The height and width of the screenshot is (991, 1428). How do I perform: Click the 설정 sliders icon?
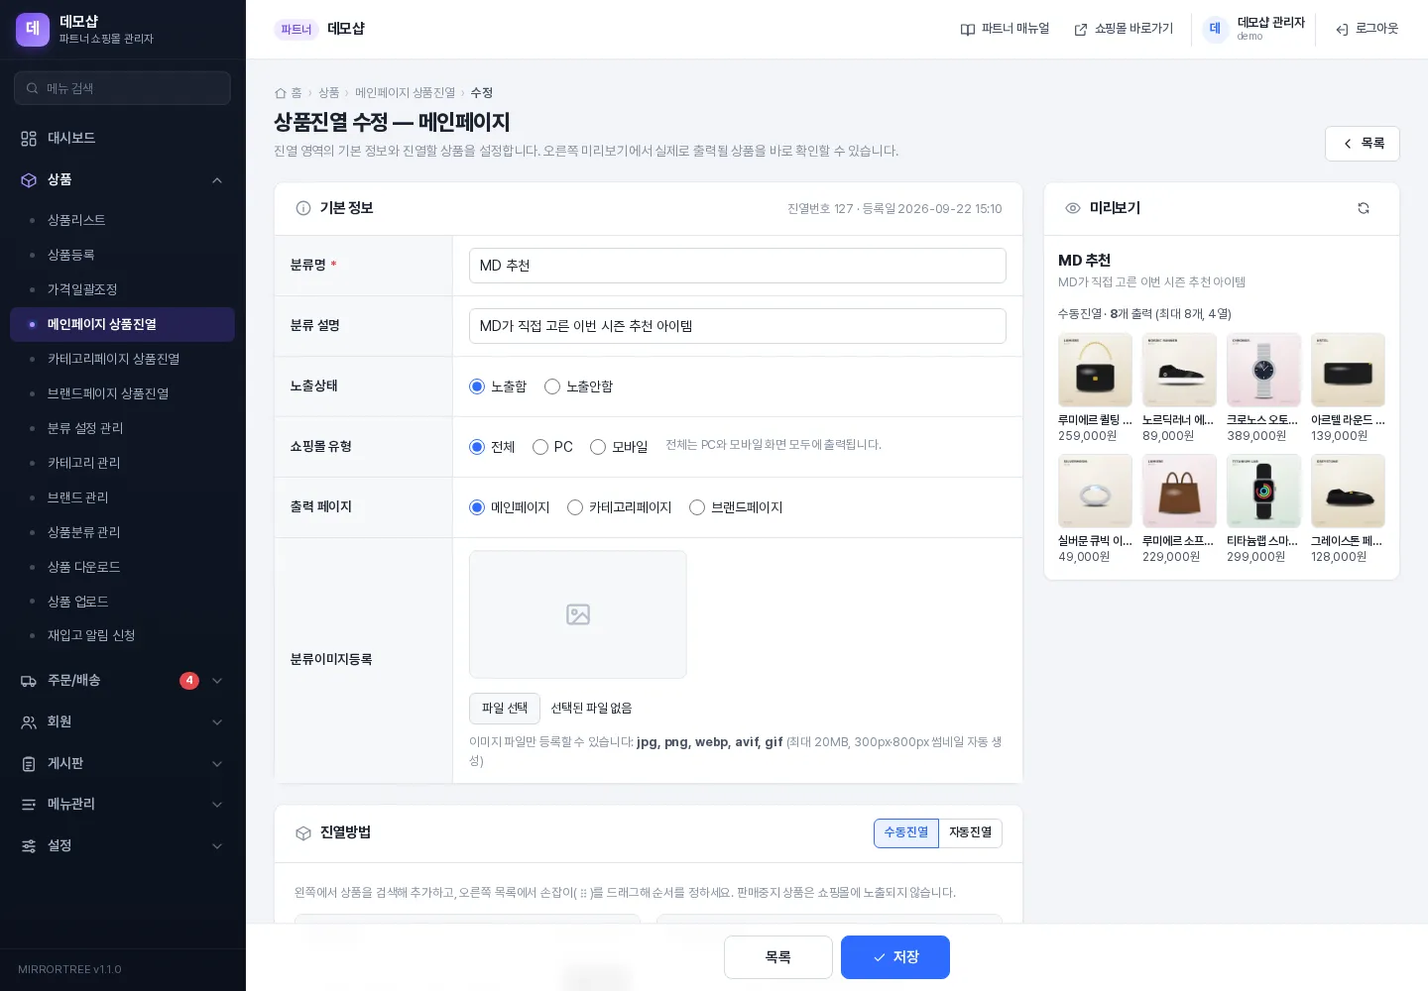pos(29,846)
